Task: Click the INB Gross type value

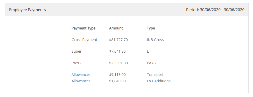Action: tap(155, 40)
